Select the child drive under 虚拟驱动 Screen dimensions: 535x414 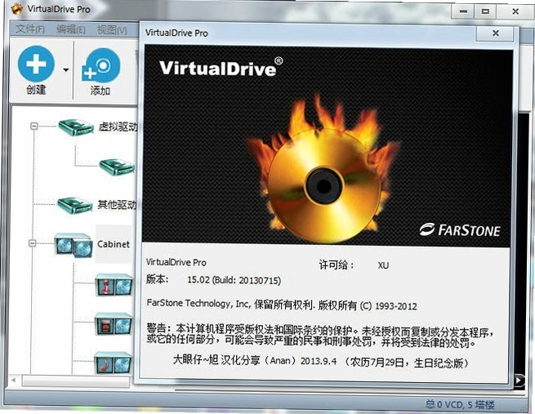coord(117,167)
